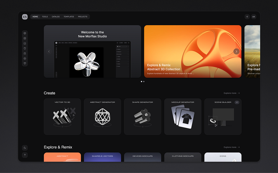Image resolution: width=278 pixels, height=173 pixels.
Task: Select the second carousel pagination dot
Action: coord(144,82)
